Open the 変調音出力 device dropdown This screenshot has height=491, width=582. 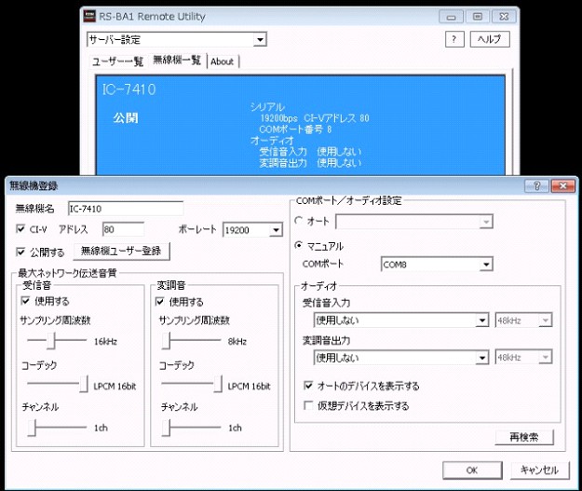pyautogui.click(x=481, y=358)
